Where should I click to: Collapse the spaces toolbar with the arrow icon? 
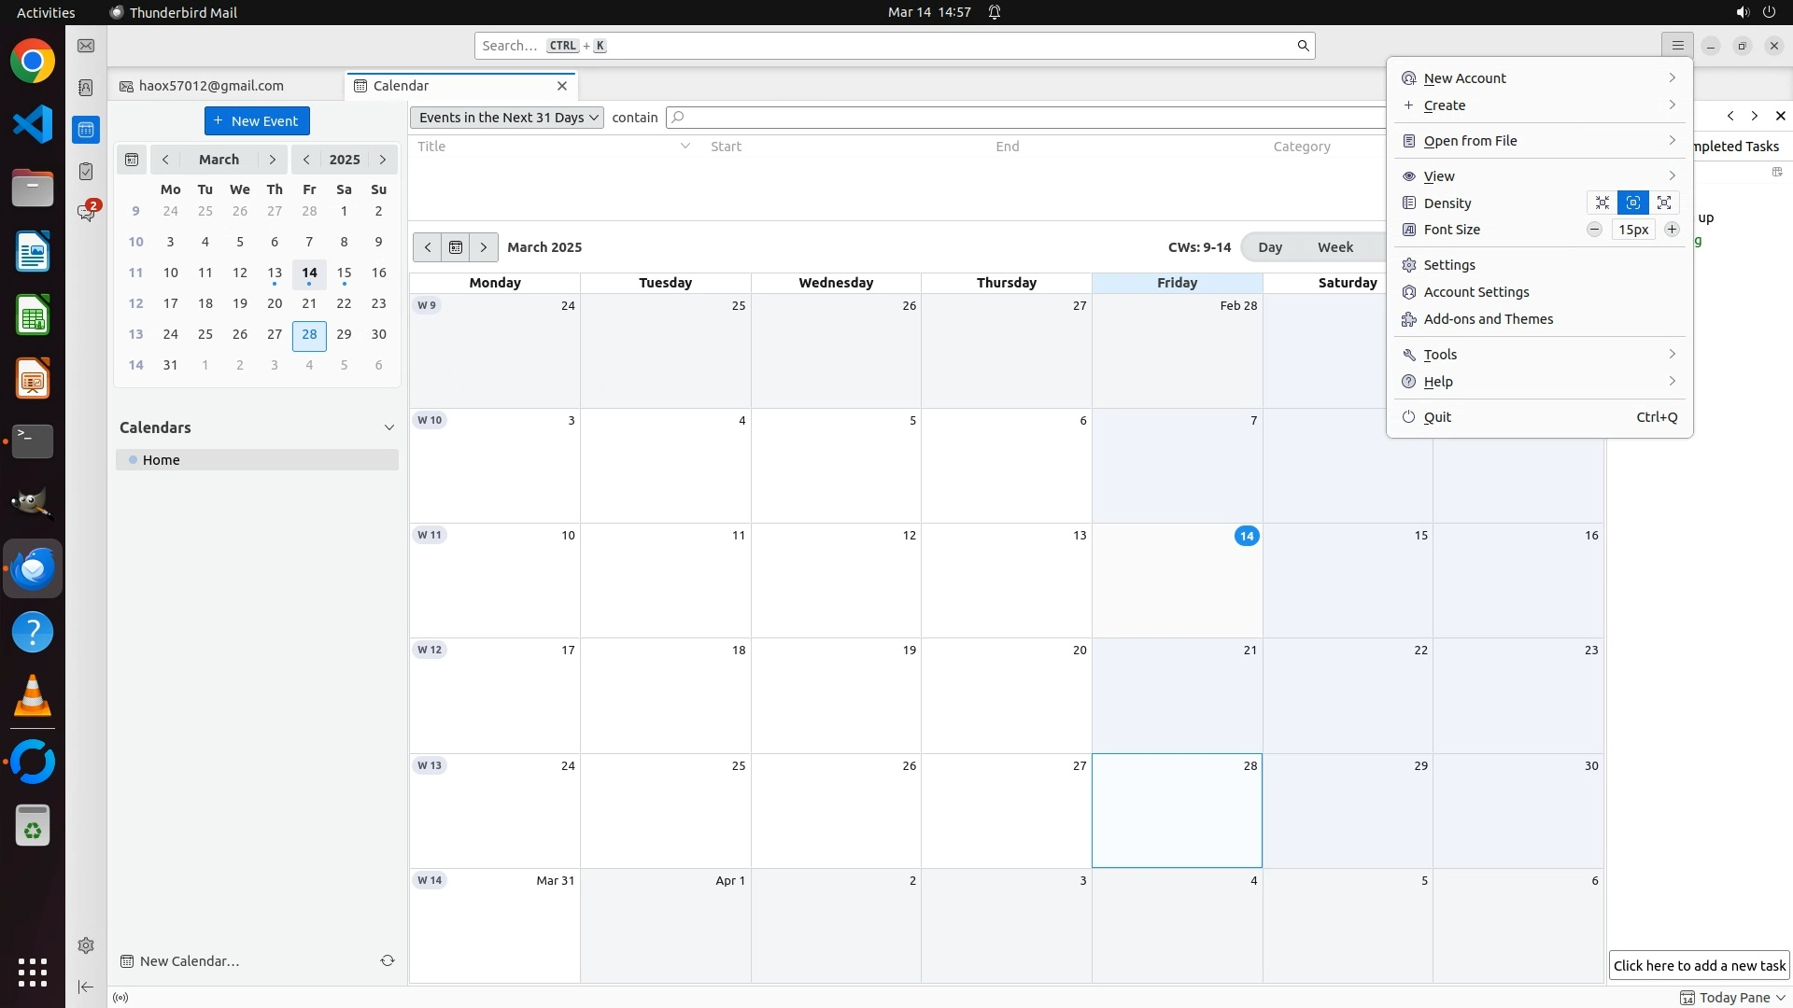86,987
